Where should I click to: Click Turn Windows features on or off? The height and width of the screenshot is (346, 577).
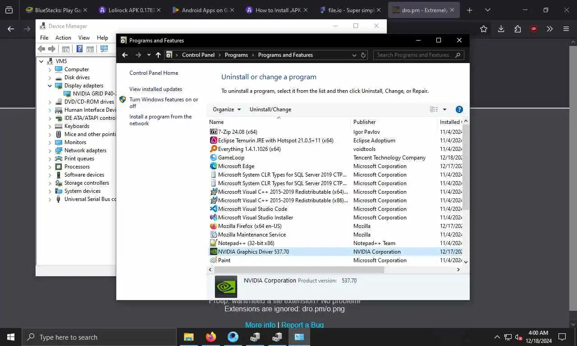coord(164,103)
